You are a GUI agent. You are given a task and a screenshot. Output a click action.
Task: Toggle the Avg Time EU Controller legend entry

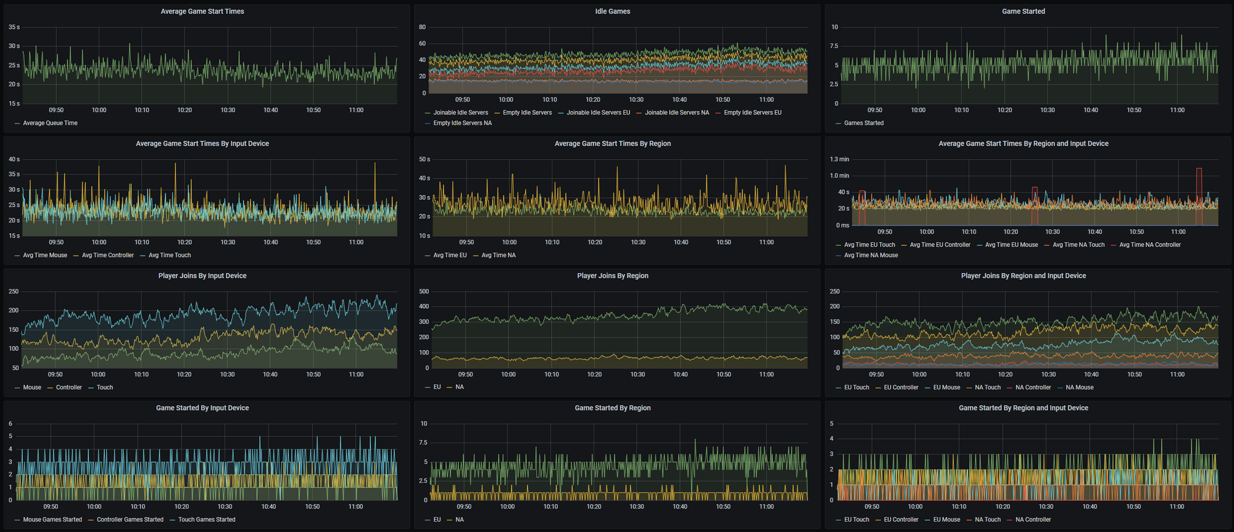pyautogui.click(x=940, y=245)
